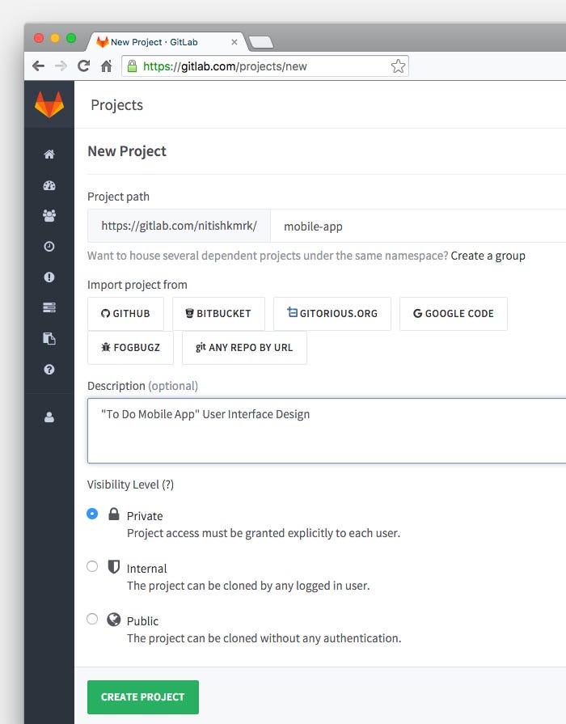Click the Help question mark icon
The height and width of the screenshot is (724, 566).
tap(49, 369)
